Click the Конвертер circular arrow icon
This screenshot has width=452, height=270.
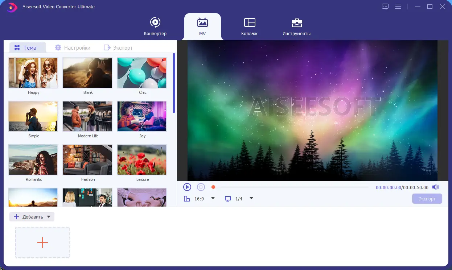coord(155,22)
